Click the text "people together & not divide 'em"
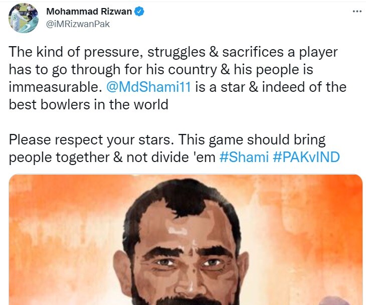 click(x=112, y=157)
